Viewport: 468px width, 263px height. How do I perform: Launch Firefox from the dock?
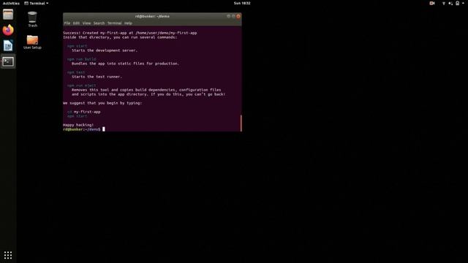pos(8,30)
